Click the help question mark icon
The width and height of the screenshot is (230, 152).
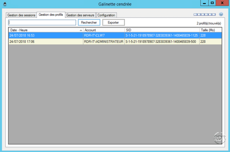pos(221,14)
